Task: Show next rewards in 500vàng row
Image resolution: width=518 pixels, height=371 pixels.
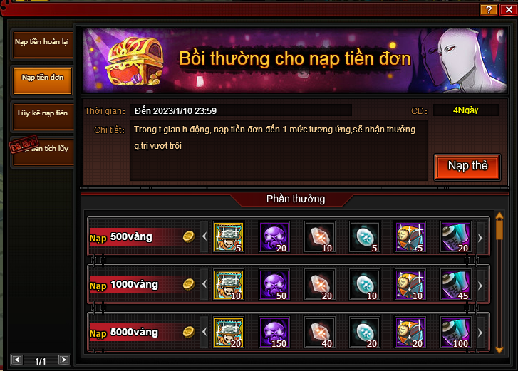Action: (x=480, y=238)
